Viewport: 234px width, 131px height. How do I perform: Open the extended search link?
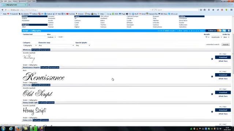213,44
